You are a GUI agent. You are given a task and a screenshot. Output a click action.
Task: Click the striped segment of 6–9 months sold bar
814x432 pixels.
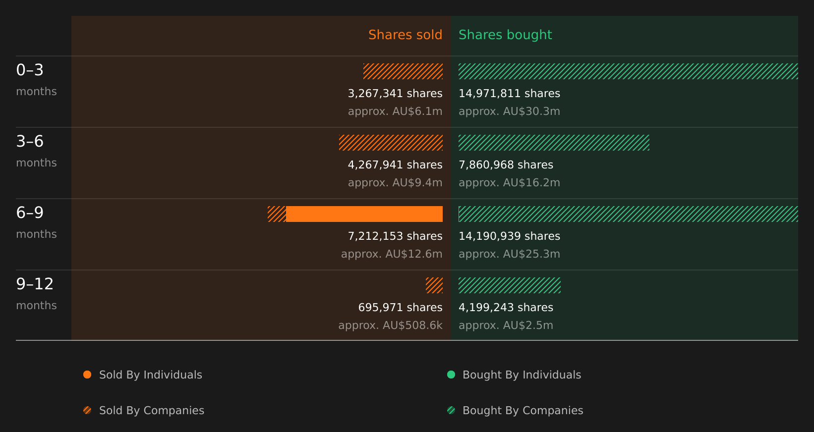pos(277,214)
